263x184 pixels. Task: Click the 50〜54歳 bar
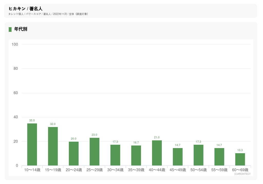[199, 155]
